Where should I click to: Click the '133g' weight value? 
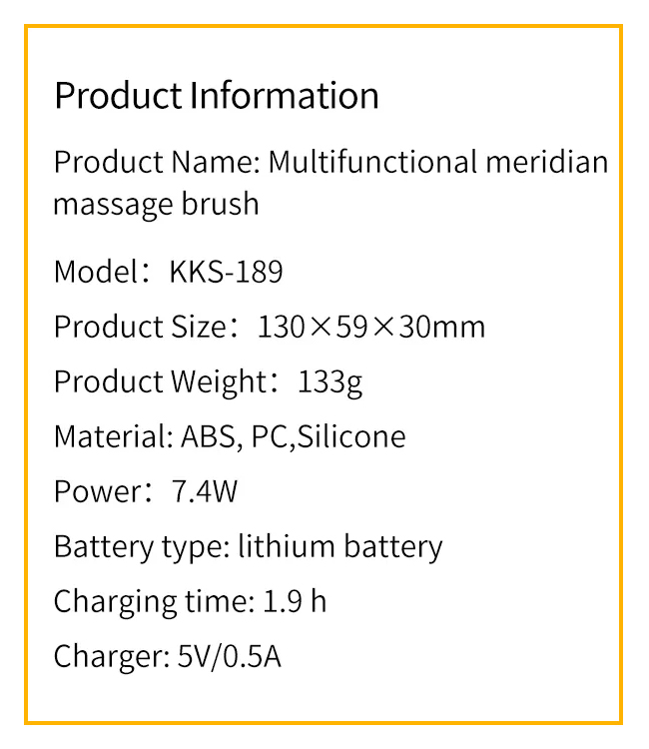coord(330,383)
